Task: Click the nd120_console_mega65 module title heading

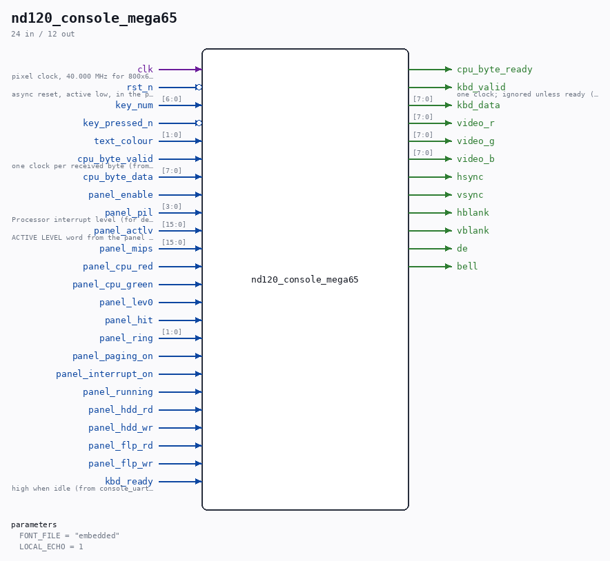Action: pyautogui.click(x=94, y=18)
